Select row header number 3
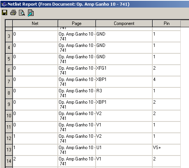The image size is (189, 168). pos(9,36)
